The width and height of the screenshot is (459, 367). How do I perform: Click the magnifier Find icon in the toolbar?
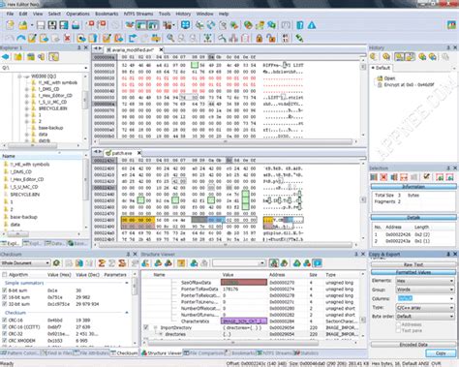click(170, 38)
